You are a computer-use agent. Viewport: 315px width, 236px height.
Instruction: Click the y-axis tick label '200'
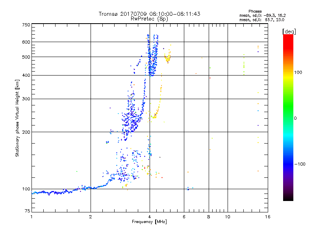(26, 132)
